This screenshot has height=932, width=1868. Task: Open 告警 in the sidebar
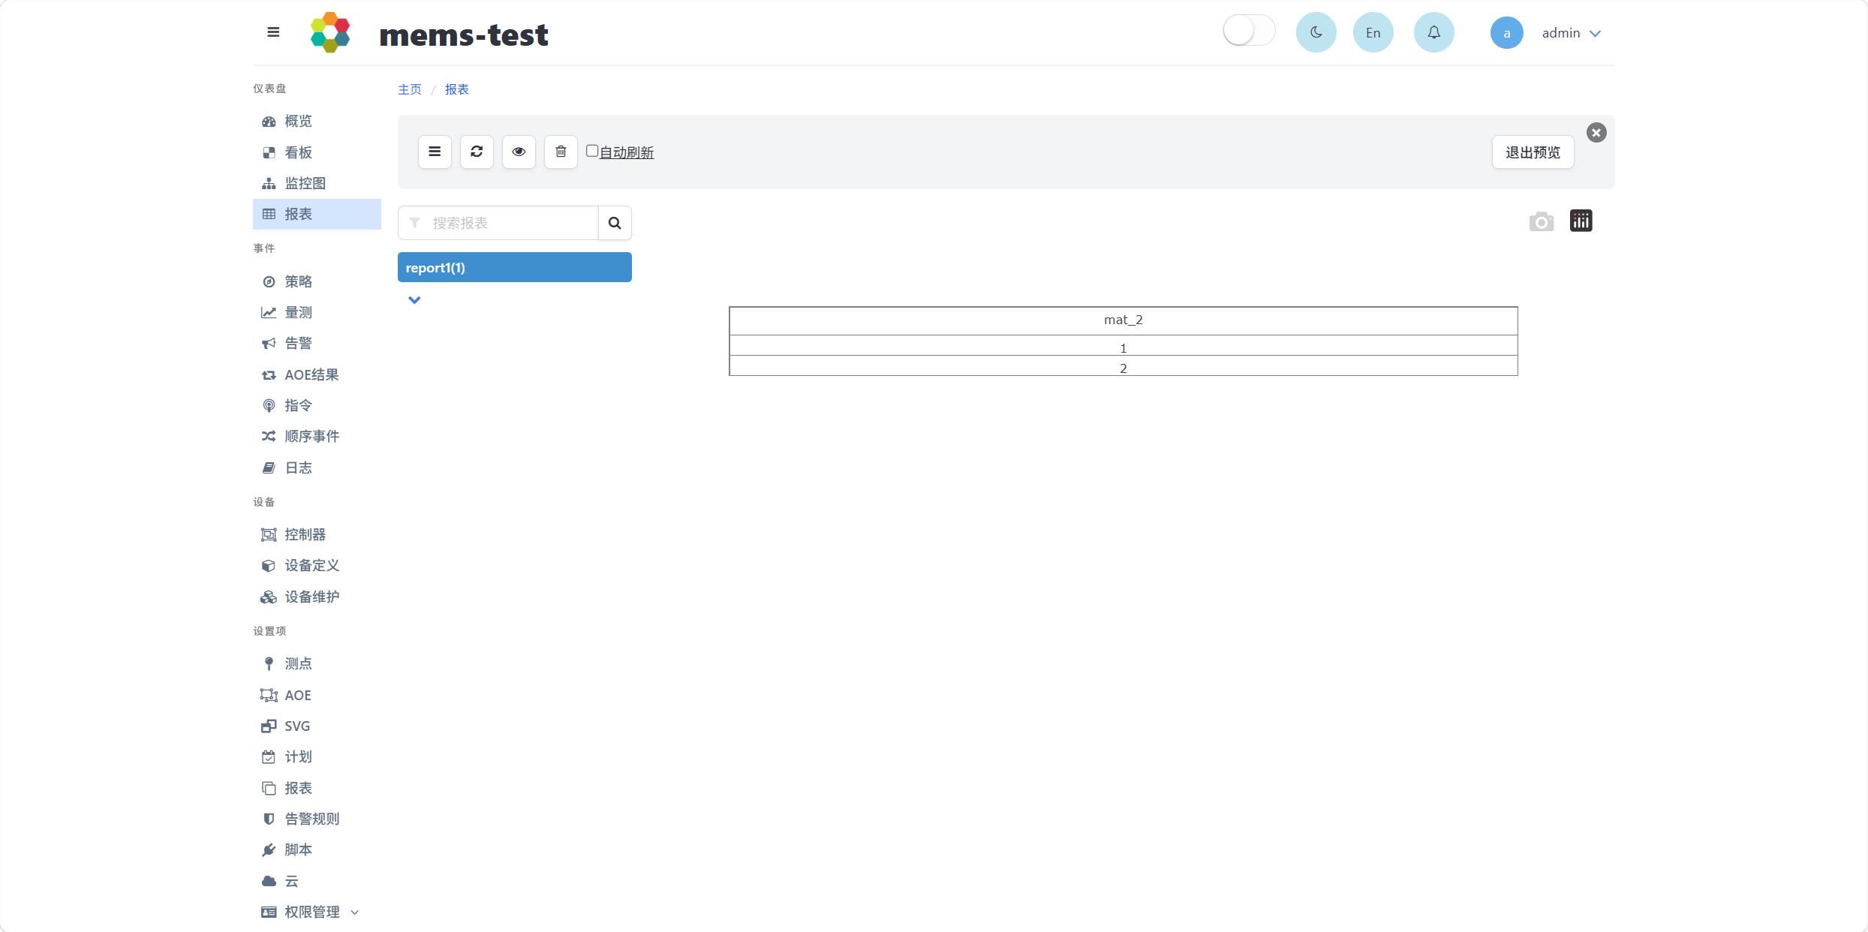click(x=317, y=343)
